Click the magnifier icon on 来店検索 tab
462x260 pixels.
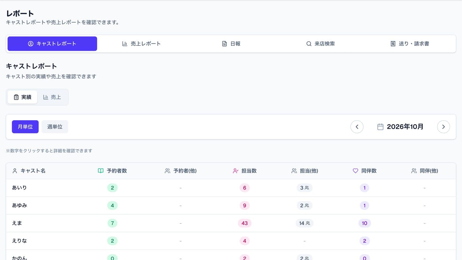click(x=309, y=44)
